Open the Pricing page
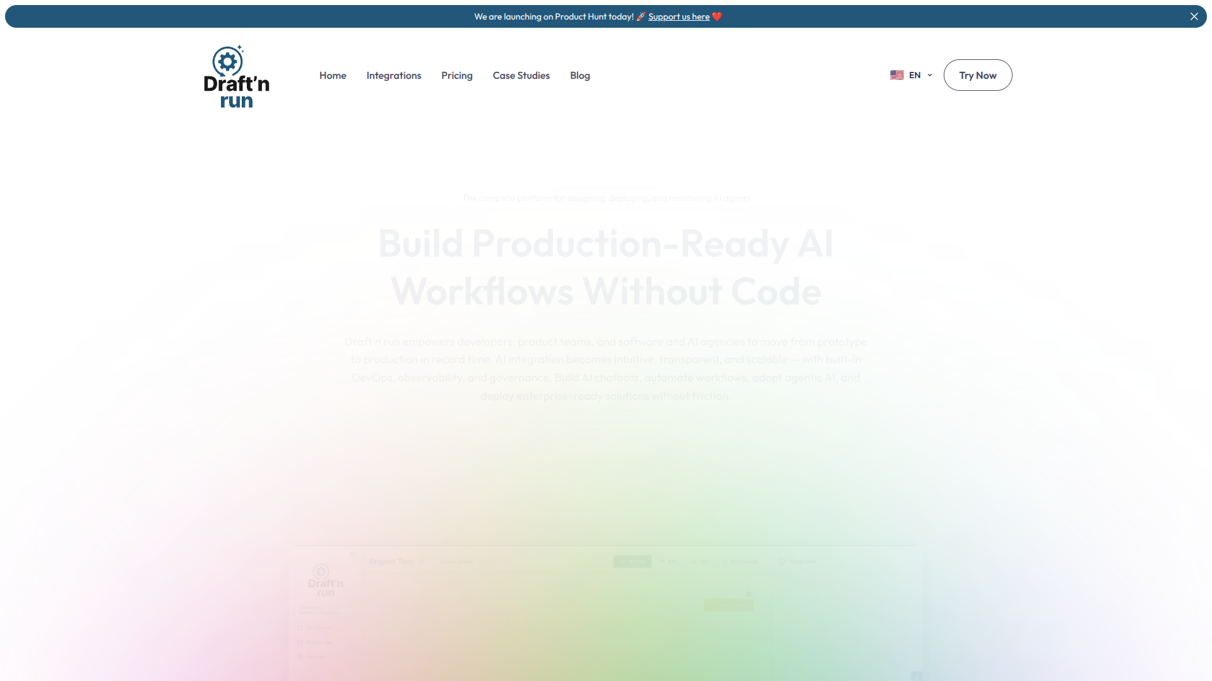Screen dimensions: 1212x681 [456, 75]
